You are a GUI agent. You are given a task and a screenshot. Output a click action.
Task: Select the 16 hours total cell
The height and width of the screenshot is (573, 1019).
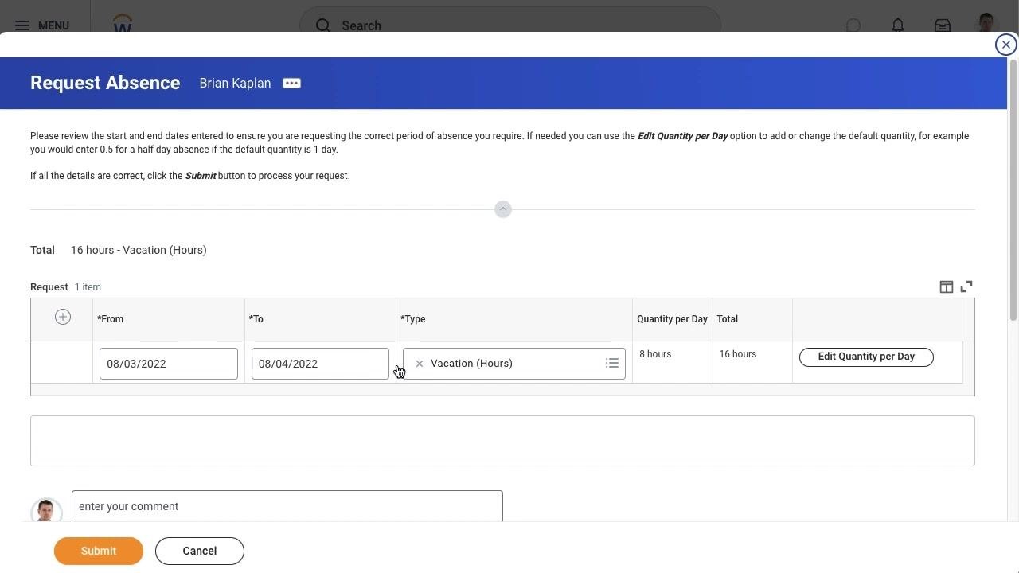752,362
